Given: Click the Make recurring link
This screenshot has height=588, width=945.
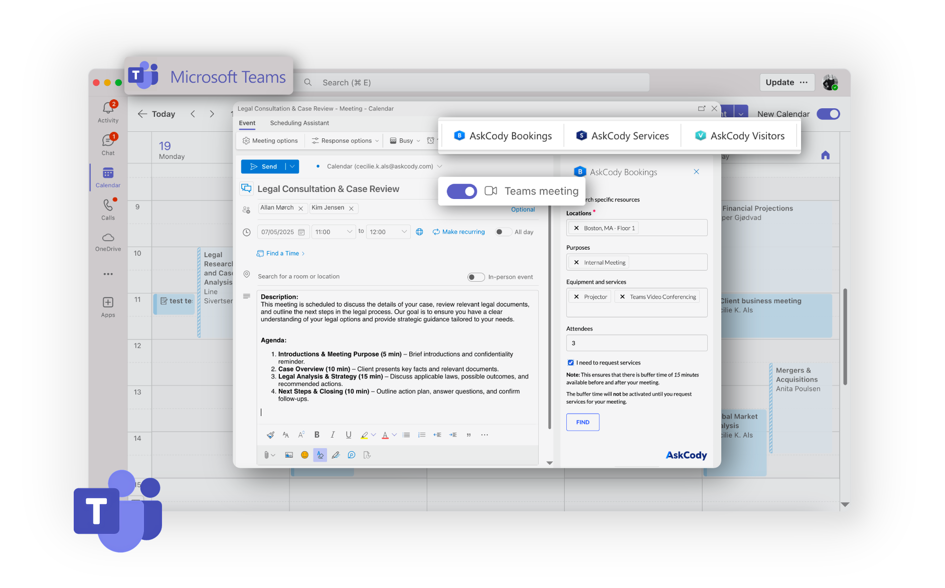Looking at the screenshot, I should [x=459, y=232].
